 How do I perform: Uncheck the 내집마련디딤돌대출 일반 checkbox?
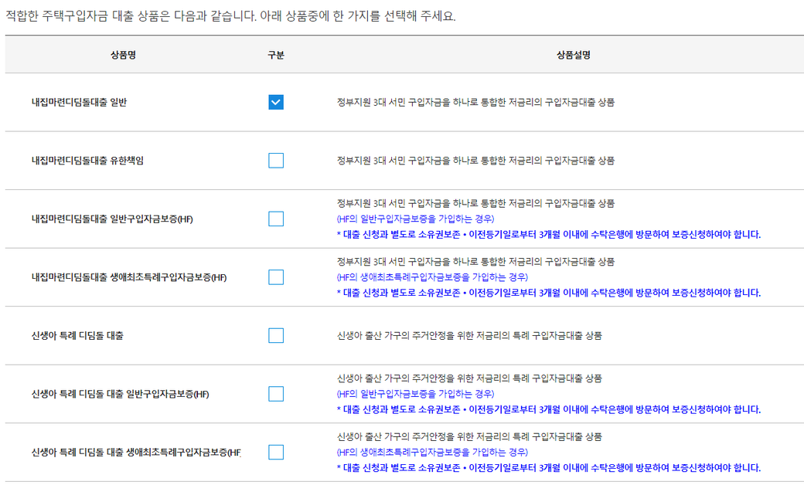(276, 102)
